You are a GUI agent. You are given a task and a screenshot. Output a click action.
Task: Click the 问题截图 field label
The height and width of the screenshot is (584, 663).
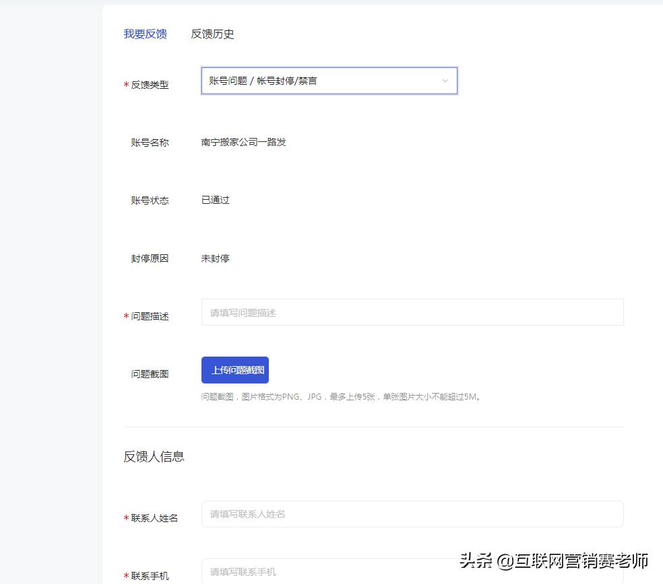(149, 374)
